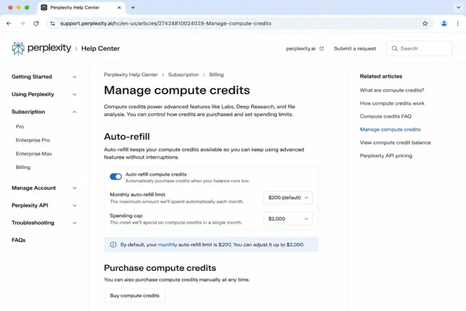Viewport: 466px width, 311px height.
Task: Open the perplexity.ai header link
Action: 301,48
